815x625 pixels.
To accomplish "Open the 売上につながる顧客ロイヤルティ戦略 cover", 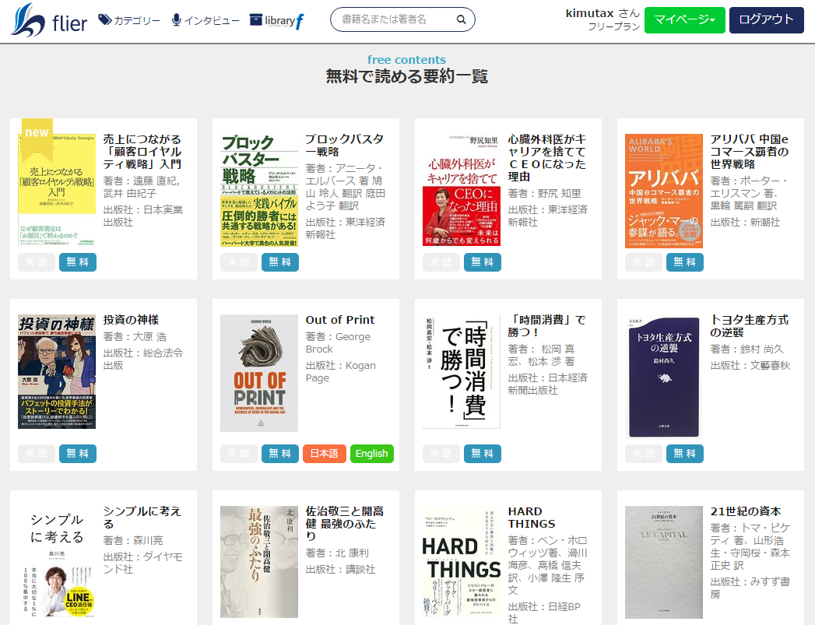I will 57,190.
